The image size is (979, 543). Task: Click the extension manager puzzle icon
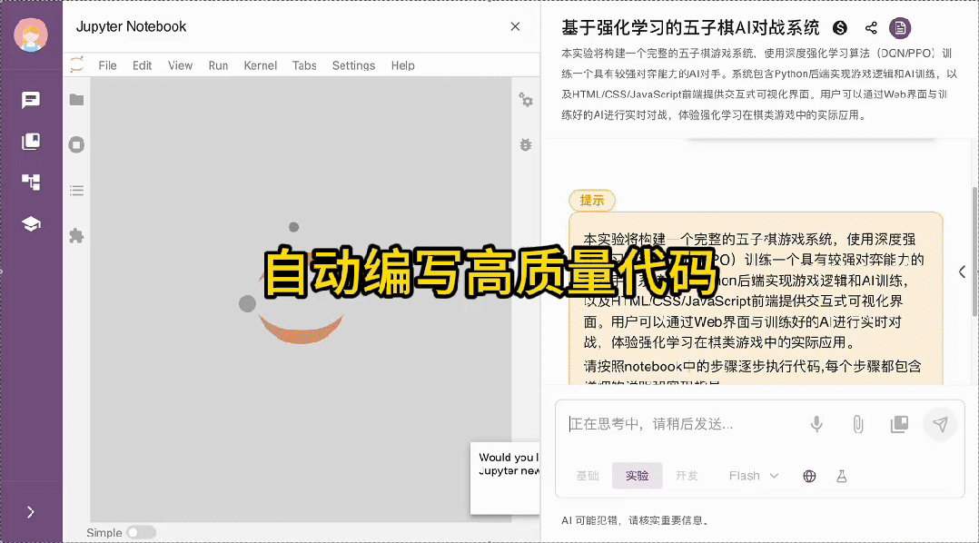76,236
